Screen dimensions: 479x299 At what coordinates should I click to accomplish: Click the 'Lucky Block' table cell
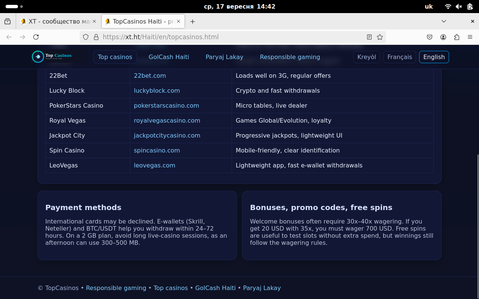click(88, 90)
